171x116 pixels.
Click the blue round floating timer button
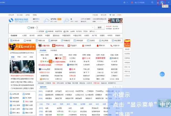[162, 74]
